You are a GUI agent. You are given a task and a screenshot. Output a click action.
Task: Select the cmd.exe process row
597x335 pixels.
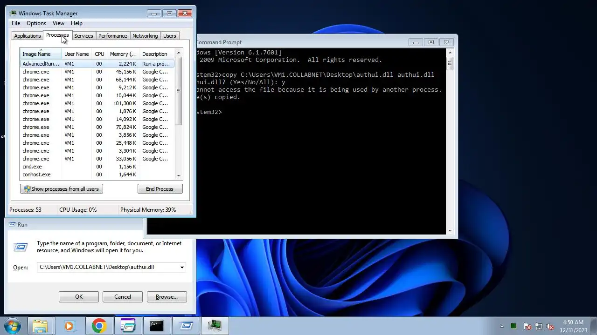(x=97, y=167)
